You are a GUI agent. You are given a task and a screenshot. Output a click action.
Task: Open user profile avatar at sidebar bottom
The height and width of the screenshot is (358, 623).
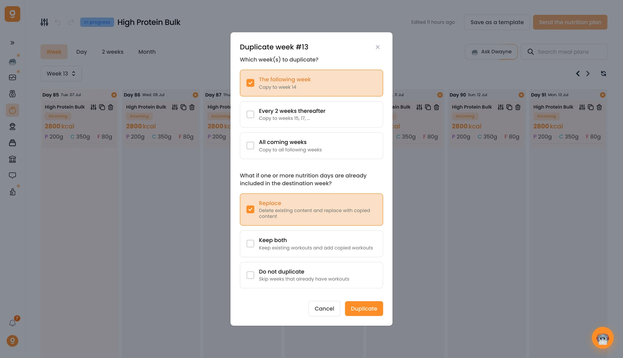pos(12,341)
